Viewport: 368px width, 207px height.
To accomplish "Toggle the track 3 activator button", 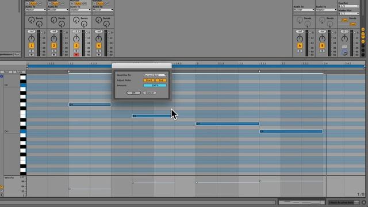I will click(x=76, y=45).
